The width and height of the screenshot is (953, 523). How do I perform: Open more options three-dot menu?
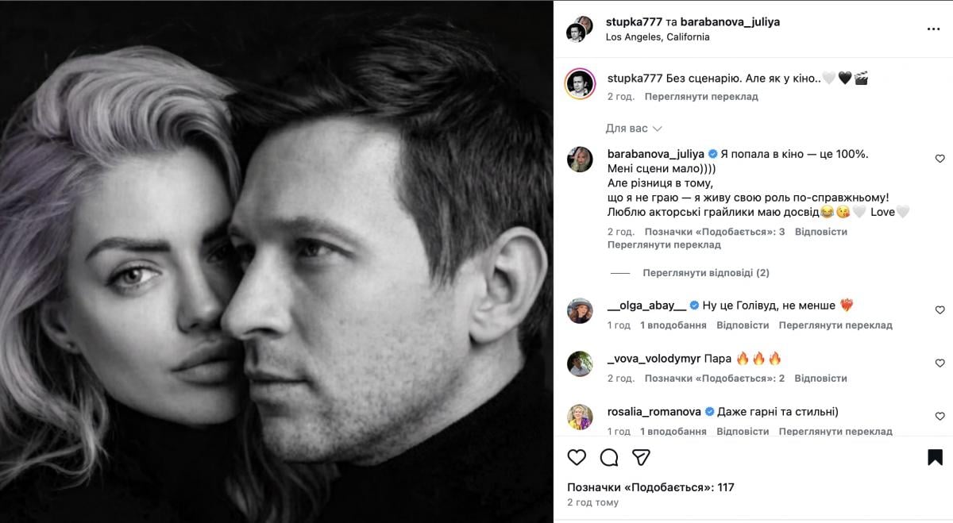click(933, 29)
